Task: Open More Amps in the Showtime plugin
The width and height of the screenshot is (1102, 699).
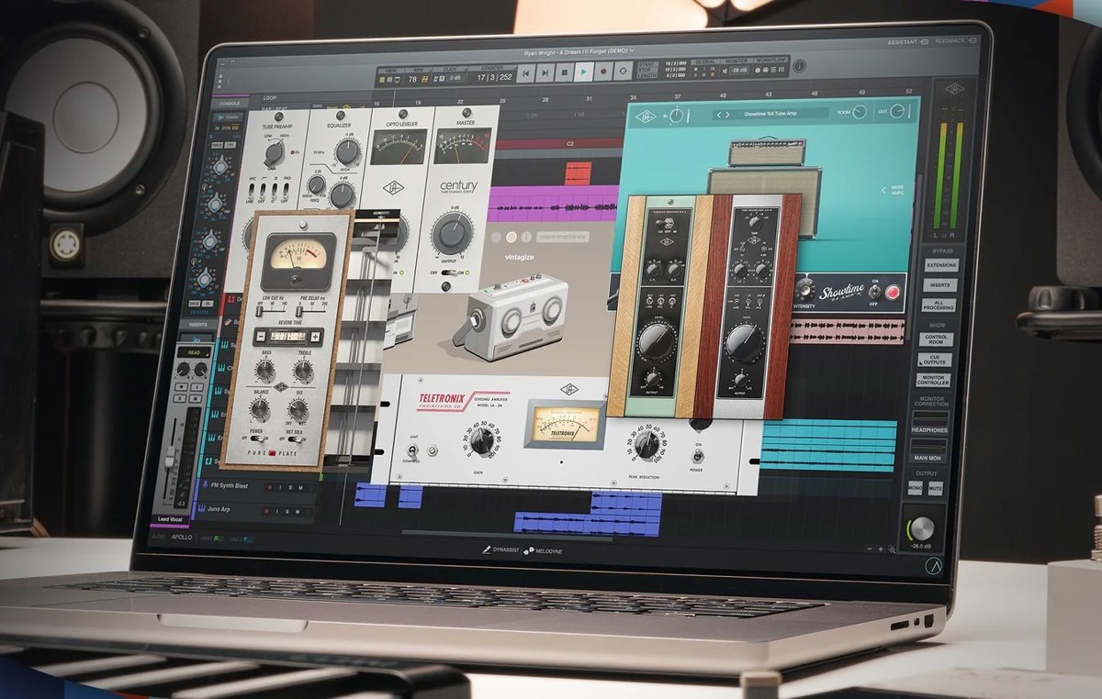Action: (x=893, y=190)
